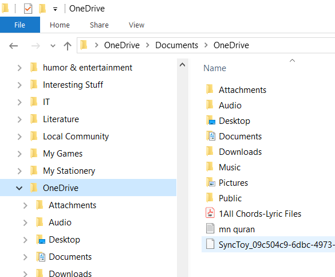The width and height of the screenshot is (335, 277).
Task: Select the Pictures name in file list
Action: [233, 183]
